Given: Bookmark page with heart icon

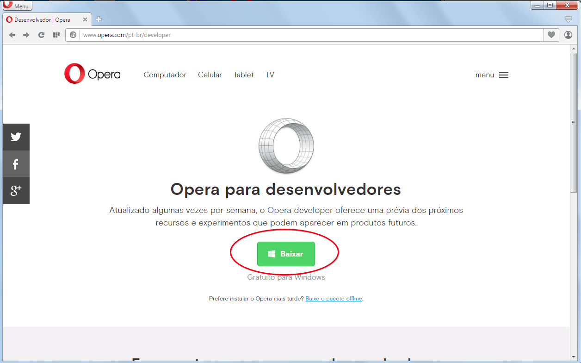Looking at the screenshot, I should coord(551,35).
